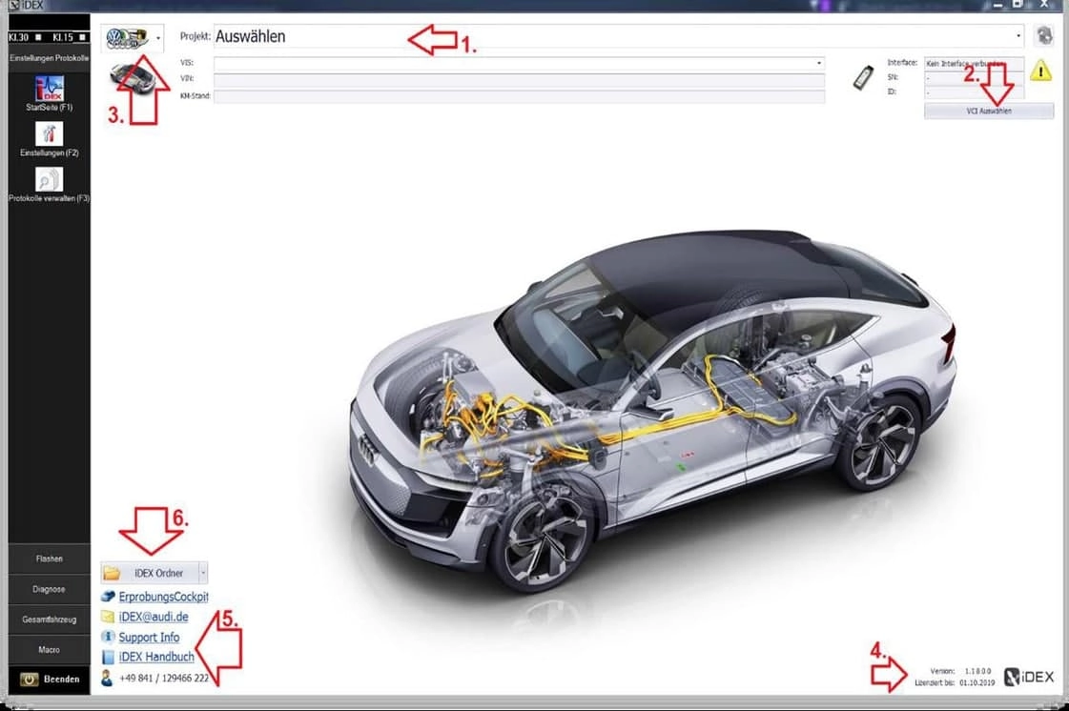
Task: Open the ErprobungsCockpit link
Action: (x=164, y=597)
